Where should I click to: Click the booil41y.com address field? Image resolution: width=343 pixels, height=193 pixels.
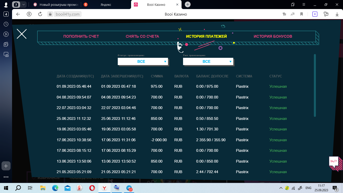click(67, 14)
